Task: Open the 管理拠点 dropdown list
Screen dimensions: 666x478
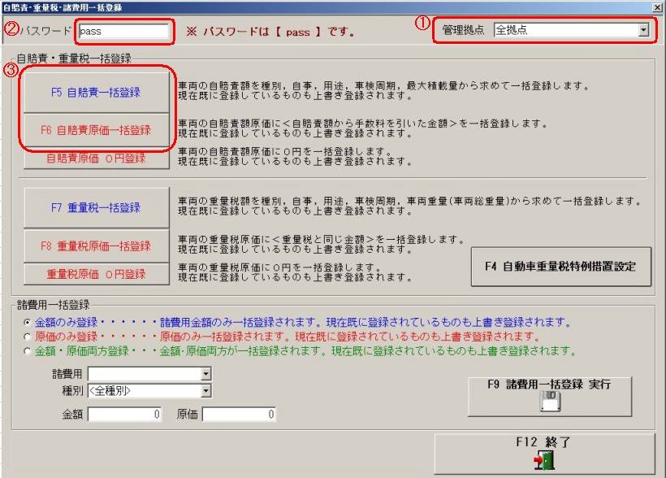Action: click(643, 31)
